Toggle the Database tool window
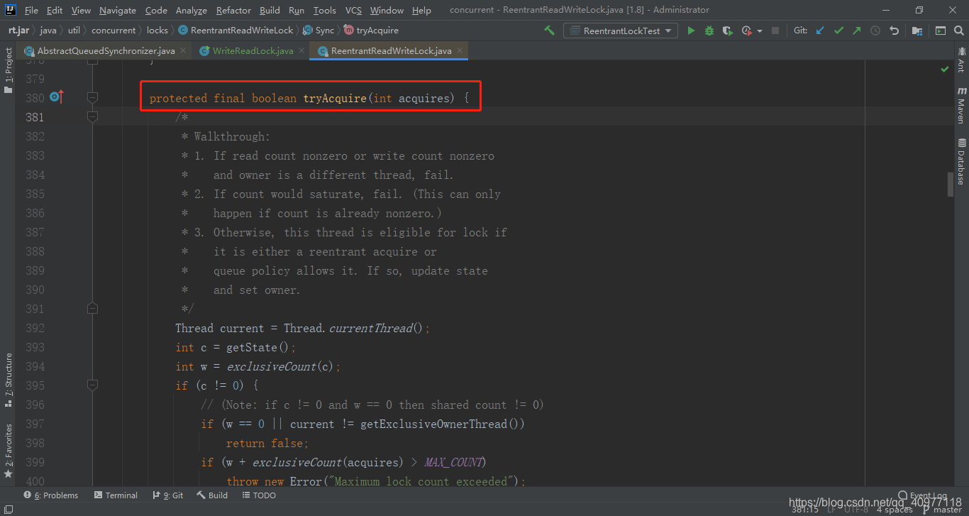 click(x=961, y=161)
